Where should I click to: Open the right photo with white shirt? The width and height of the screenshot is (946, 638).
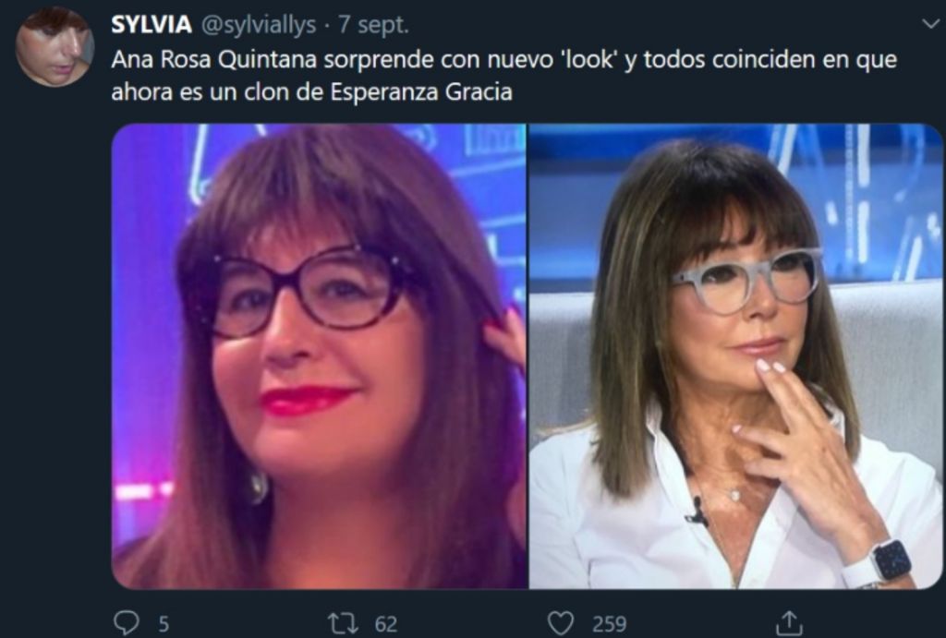tap(735, 355)
